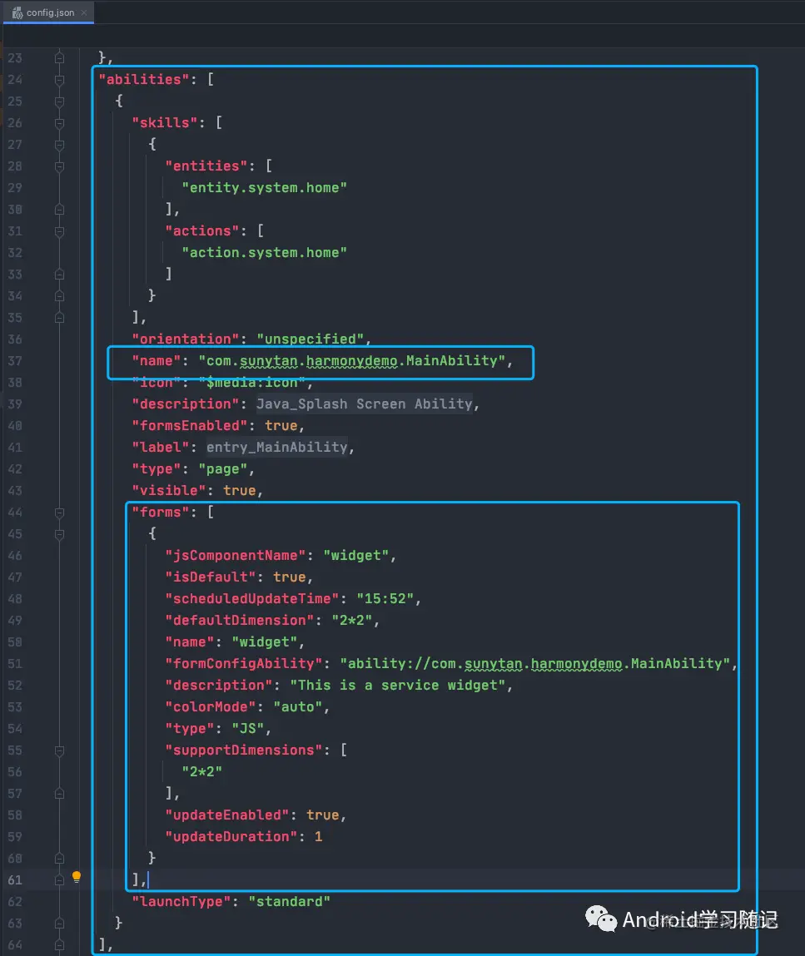Toggle fold marker on line 25

59,102
